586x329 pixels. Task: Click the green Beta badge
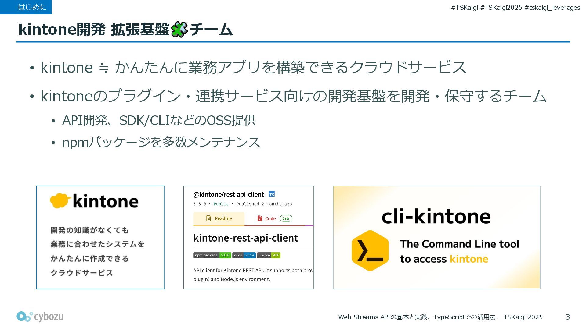point(286,218)
